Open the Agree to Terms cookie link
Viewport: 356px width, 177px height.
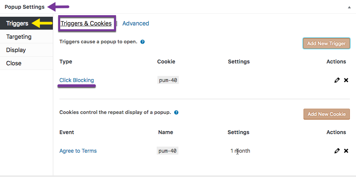(x=78, y=151)
